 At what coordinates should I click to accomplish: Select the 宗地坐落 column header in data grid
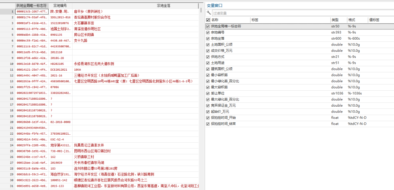[135, 5]
